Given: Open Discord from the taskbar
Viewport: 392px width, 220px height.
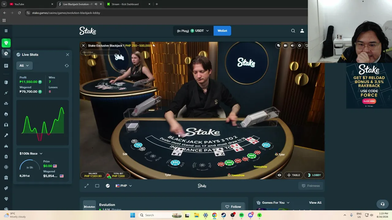Looking at the screenshot, I should pyautogui.click(x=251, y=215).
